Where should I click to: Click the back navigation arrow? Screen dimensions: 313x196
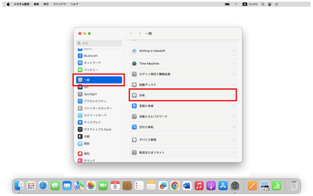[x=131, y=33]
